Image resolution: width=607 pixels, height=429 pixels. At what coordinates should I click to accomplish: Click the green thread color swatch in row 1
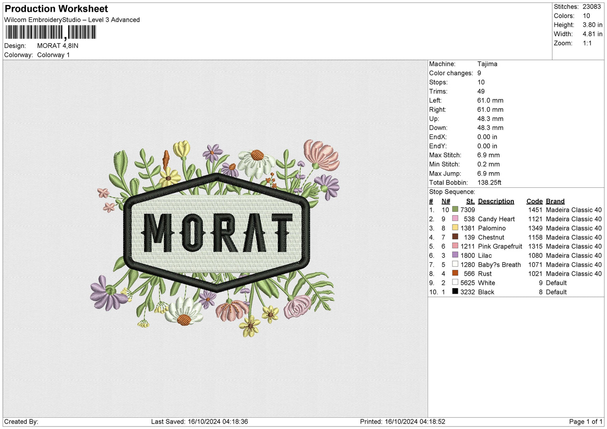click(455, 209)
